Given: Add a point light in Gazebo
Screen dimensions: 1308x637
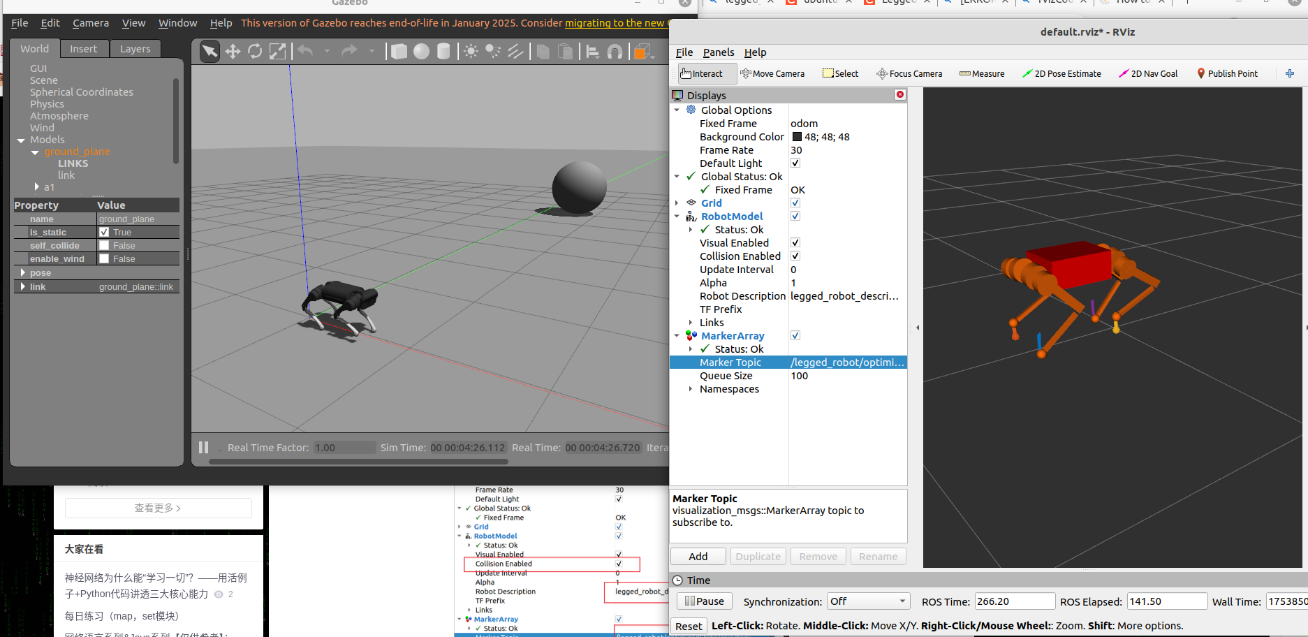Looking at the screenshot, I should point(471,51).
